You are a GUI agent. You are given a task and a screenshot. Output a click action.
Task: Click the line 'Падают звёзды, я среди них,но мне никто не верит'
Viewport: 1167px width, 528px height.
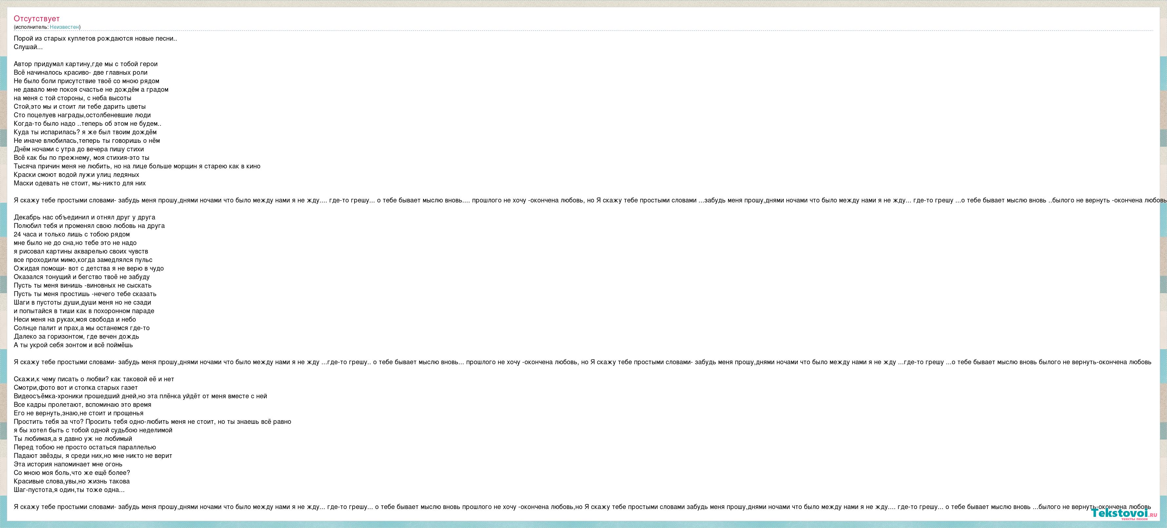point(93,456)
